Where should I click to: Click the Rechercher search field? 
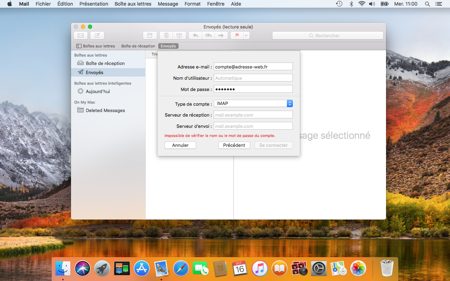coord(328,35)
